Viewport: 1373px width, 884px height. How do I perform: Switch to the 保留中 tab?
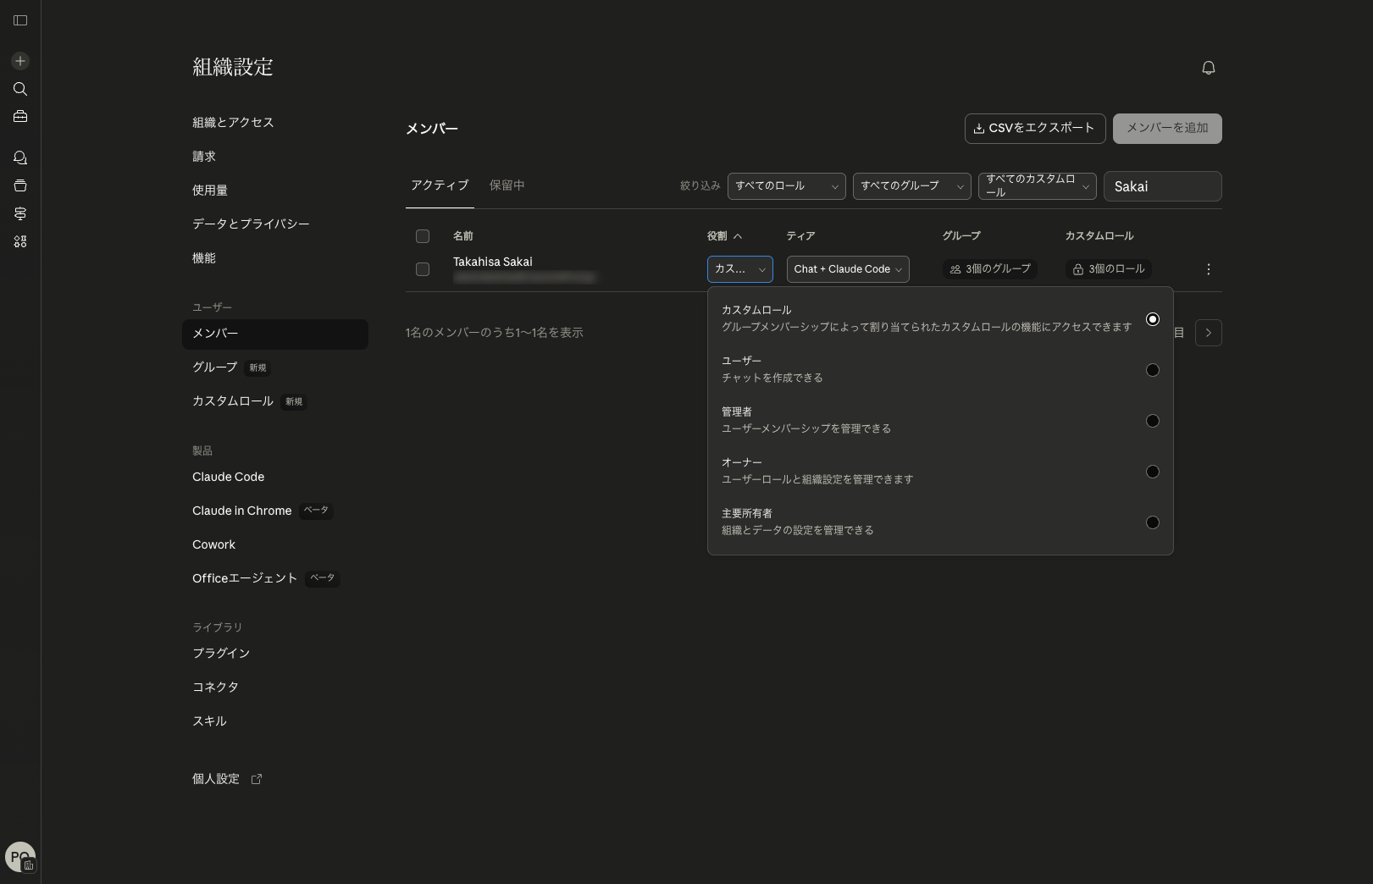click(507, 185)
